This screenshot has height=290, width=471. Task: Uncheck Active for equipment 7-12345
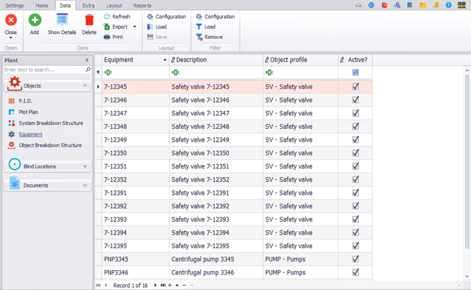(x=355, y=86)
